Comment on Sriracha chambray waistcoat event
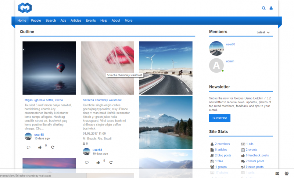Image resolution: width=294 pixels, height=178 pixels. (87, 162)
